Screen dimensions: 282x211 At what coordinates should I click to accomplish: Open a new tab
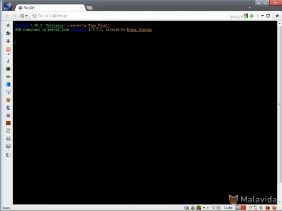(89, 8)
